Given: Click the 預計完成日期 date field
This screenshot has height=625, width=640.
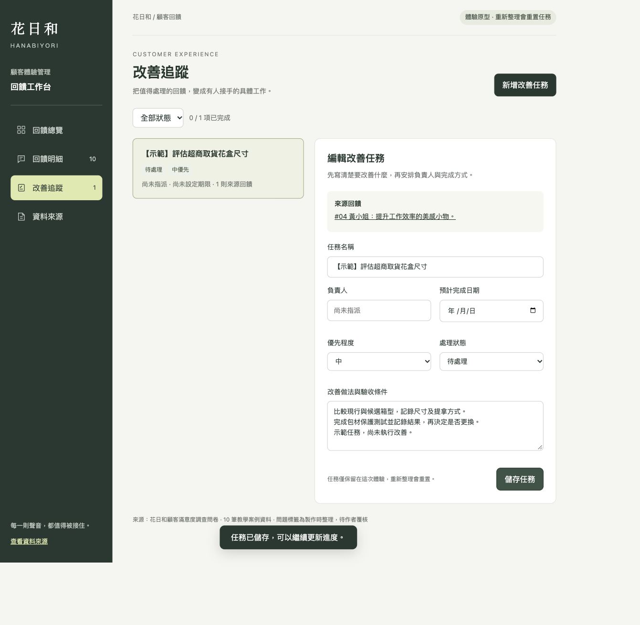Looking at the screenshot, I should [491, 311].
